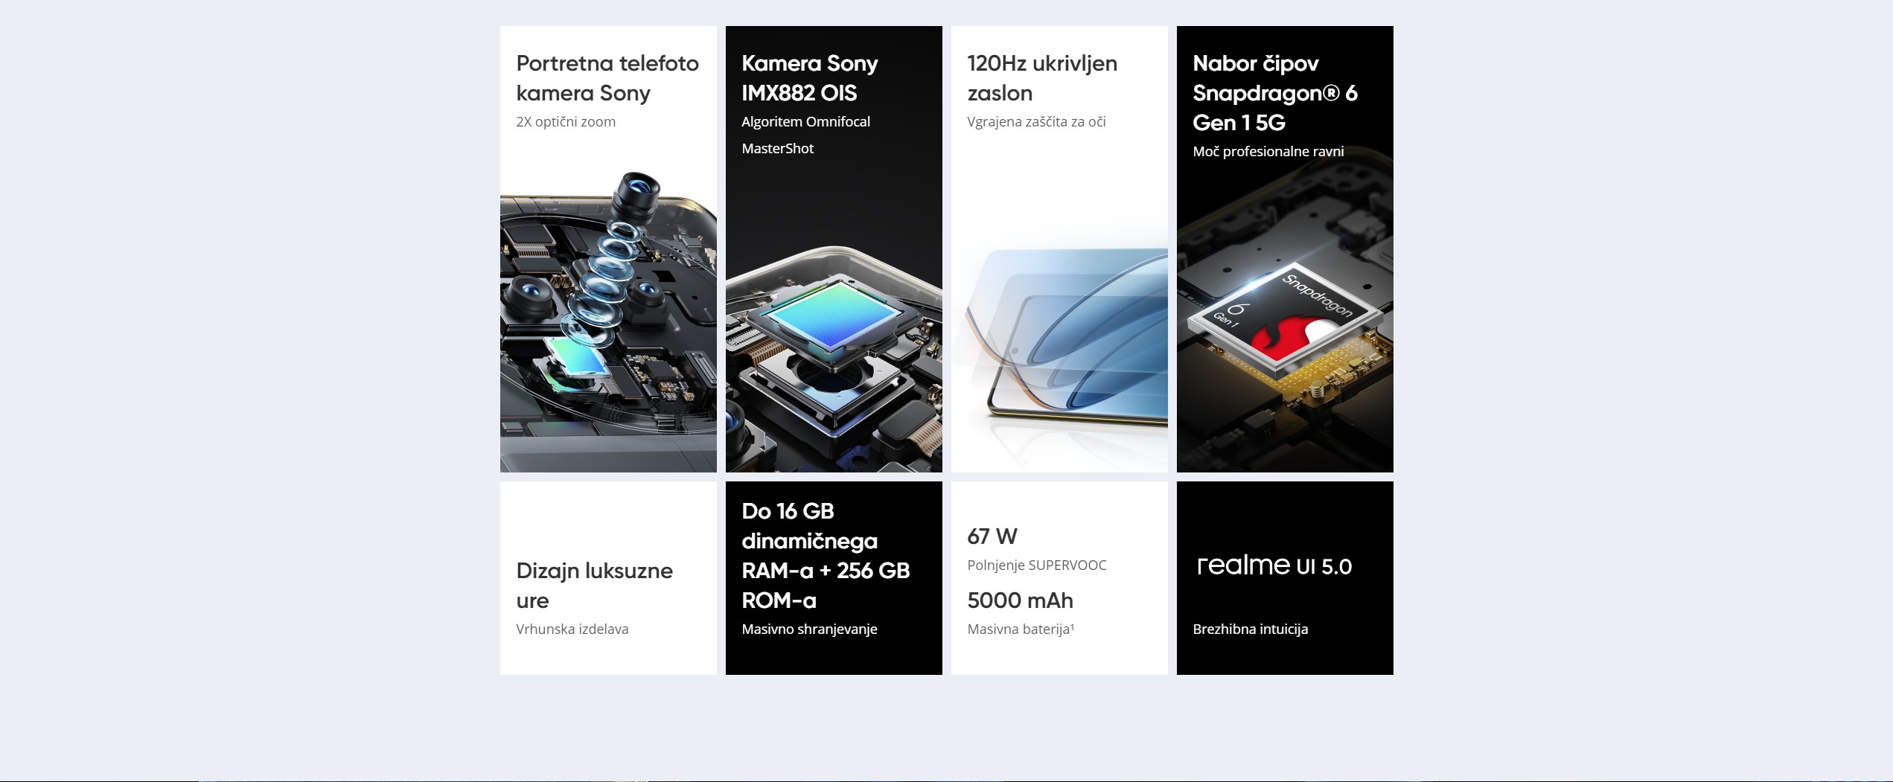Click the 120Hz ukrivljen zaslon title
This screenshot has width=1893, height=782.
point(1042,78)
